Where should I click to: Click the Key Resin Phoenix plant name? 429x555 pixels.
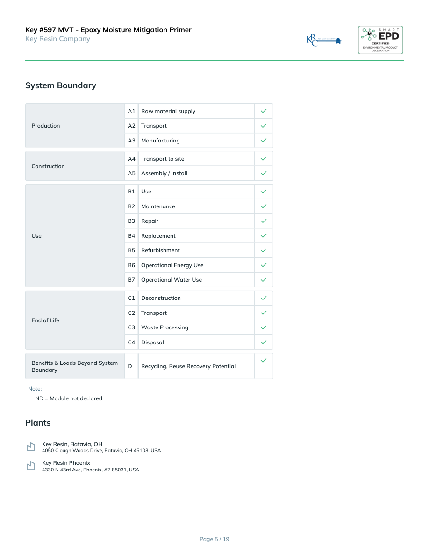point(66,463)
